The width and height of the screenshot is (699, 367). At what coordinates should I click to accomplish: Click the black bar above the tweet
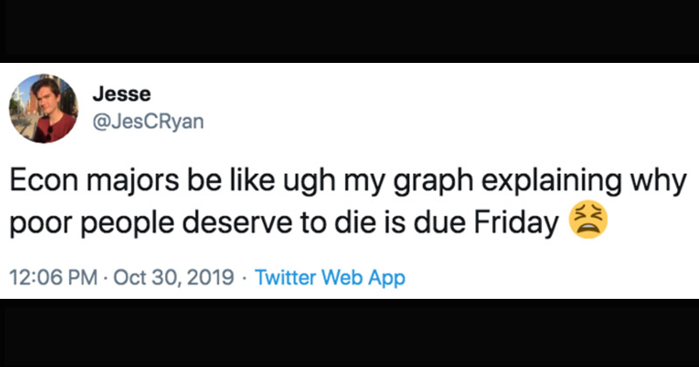pos(349,31)
